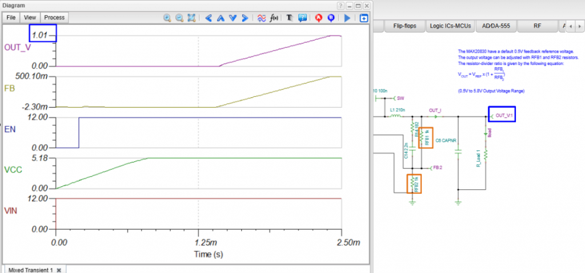Screen dimensions: 585x273
Task: Place cursor A marker on diagram
Action: [319, 18]
